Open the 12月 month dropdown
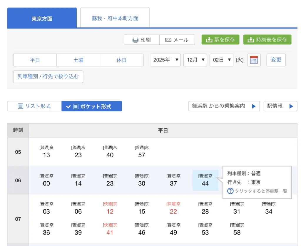Image resolution: width=301 pixels, height=246 pixels. (195, 60)
